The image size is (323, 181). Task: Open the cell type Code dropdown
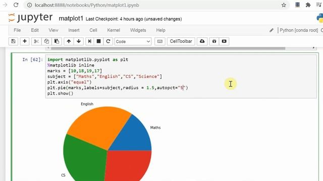click(133, 41)
